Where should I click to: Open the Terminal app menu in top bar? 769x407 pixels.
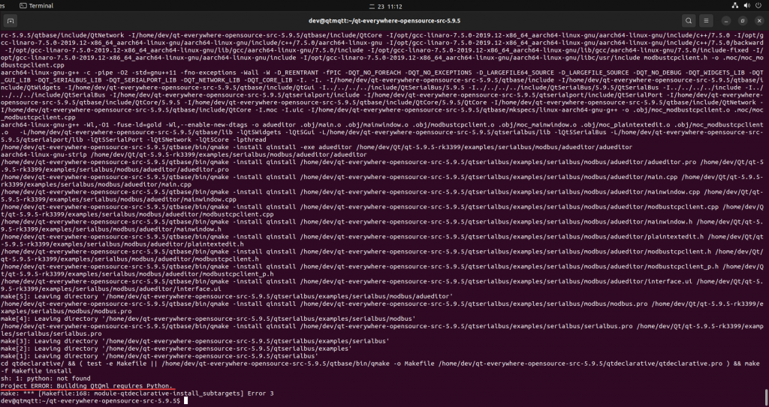[x=36, y=6]
